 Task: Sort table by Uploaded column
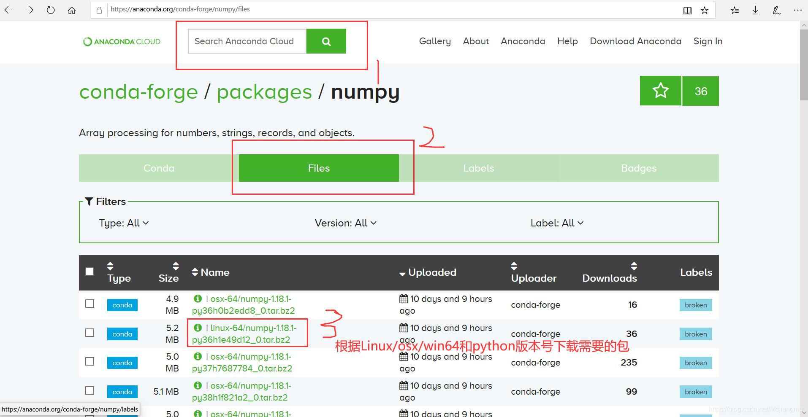[x=428, y=272]
